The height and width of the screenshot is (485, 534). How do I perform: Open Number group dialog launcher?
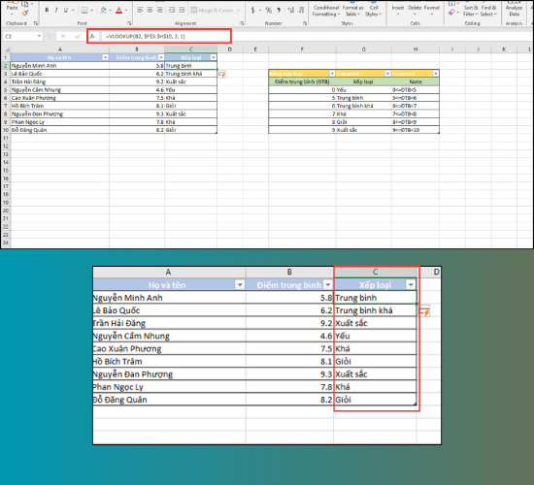(x=305, y=23)
